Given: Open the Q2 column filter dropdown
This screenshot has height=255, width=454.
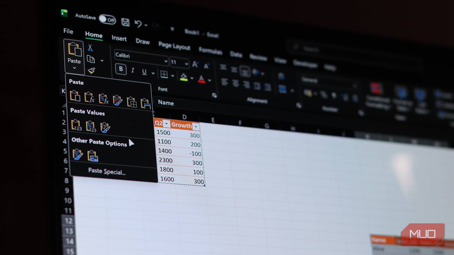Looking at the screenshot, I should 167,124.
